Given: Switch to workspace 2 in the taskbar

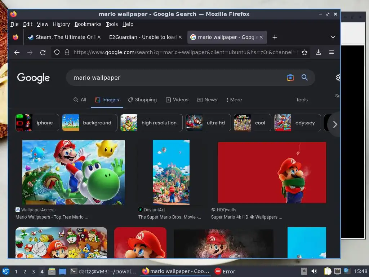Looking at the screenshot, I should (25, 272).
